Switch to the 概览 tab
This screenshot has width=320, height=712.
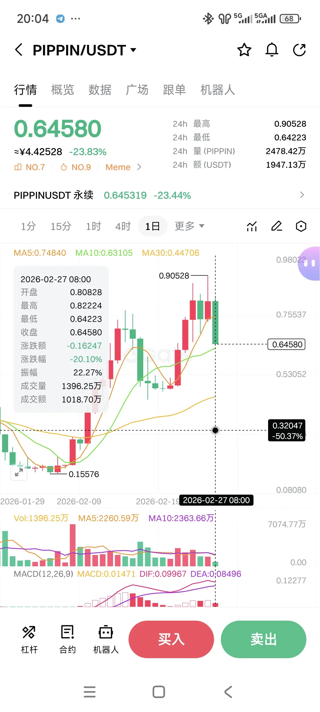click(63, 90)
